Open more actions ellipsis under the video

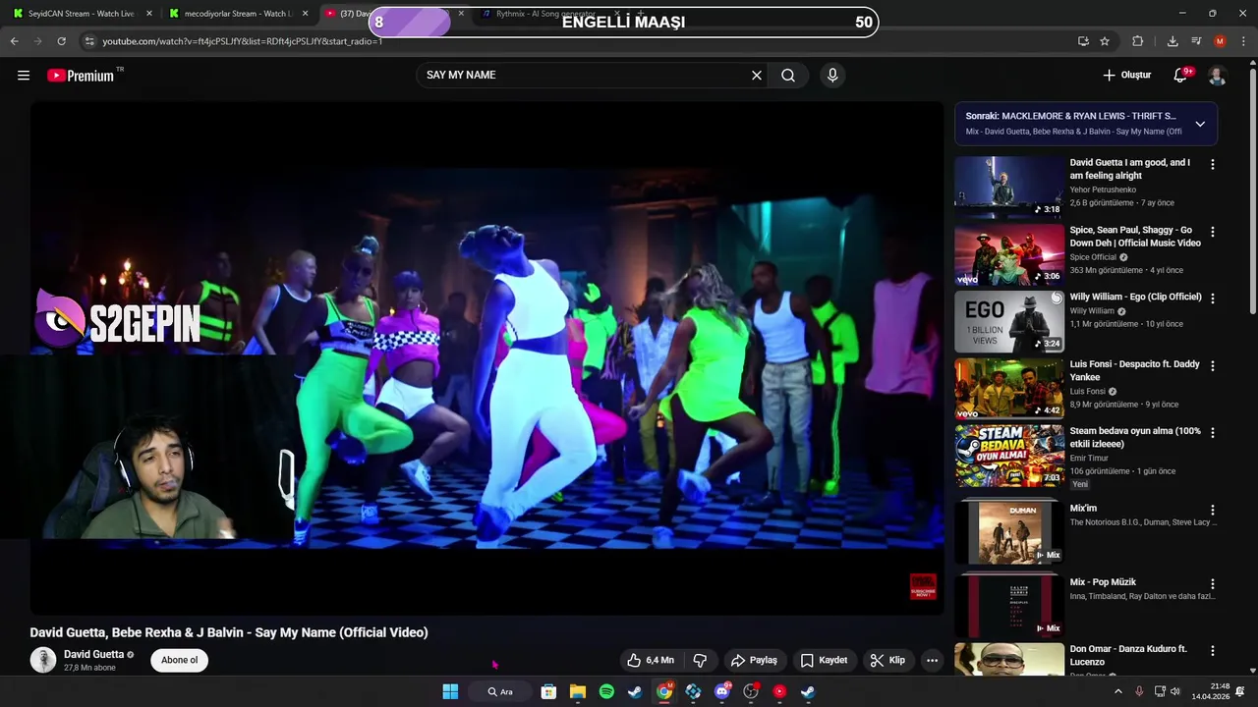pos(932,660)
